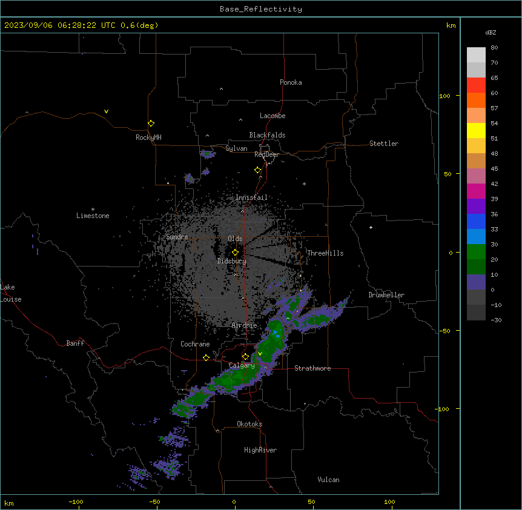Screen dimensions: 522x510
Task: Click the Drumheller label
Action: tap(386, 295)
